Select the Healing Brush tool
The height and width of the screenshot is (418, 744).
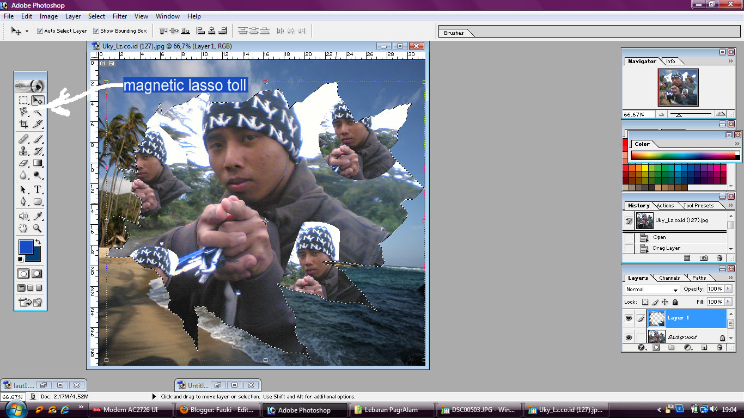click(x=23, y=139)
